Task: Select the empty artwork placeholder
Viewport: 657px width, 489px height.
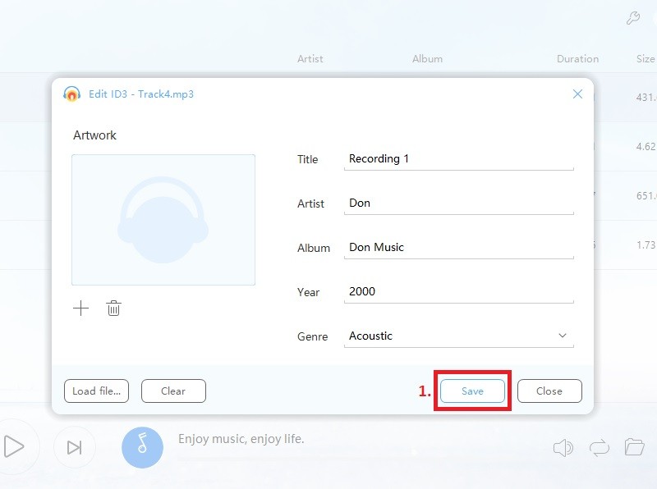Action: [x=163, y=220]
